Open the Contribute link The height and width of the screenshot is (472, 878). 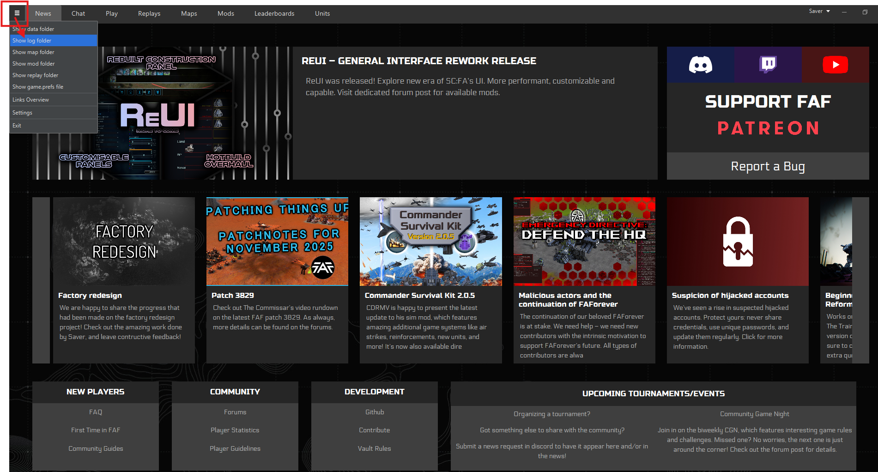click(375, 430)
